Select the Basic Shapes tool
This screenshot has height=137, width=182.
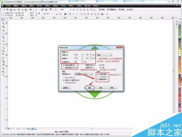coord(3,51)
